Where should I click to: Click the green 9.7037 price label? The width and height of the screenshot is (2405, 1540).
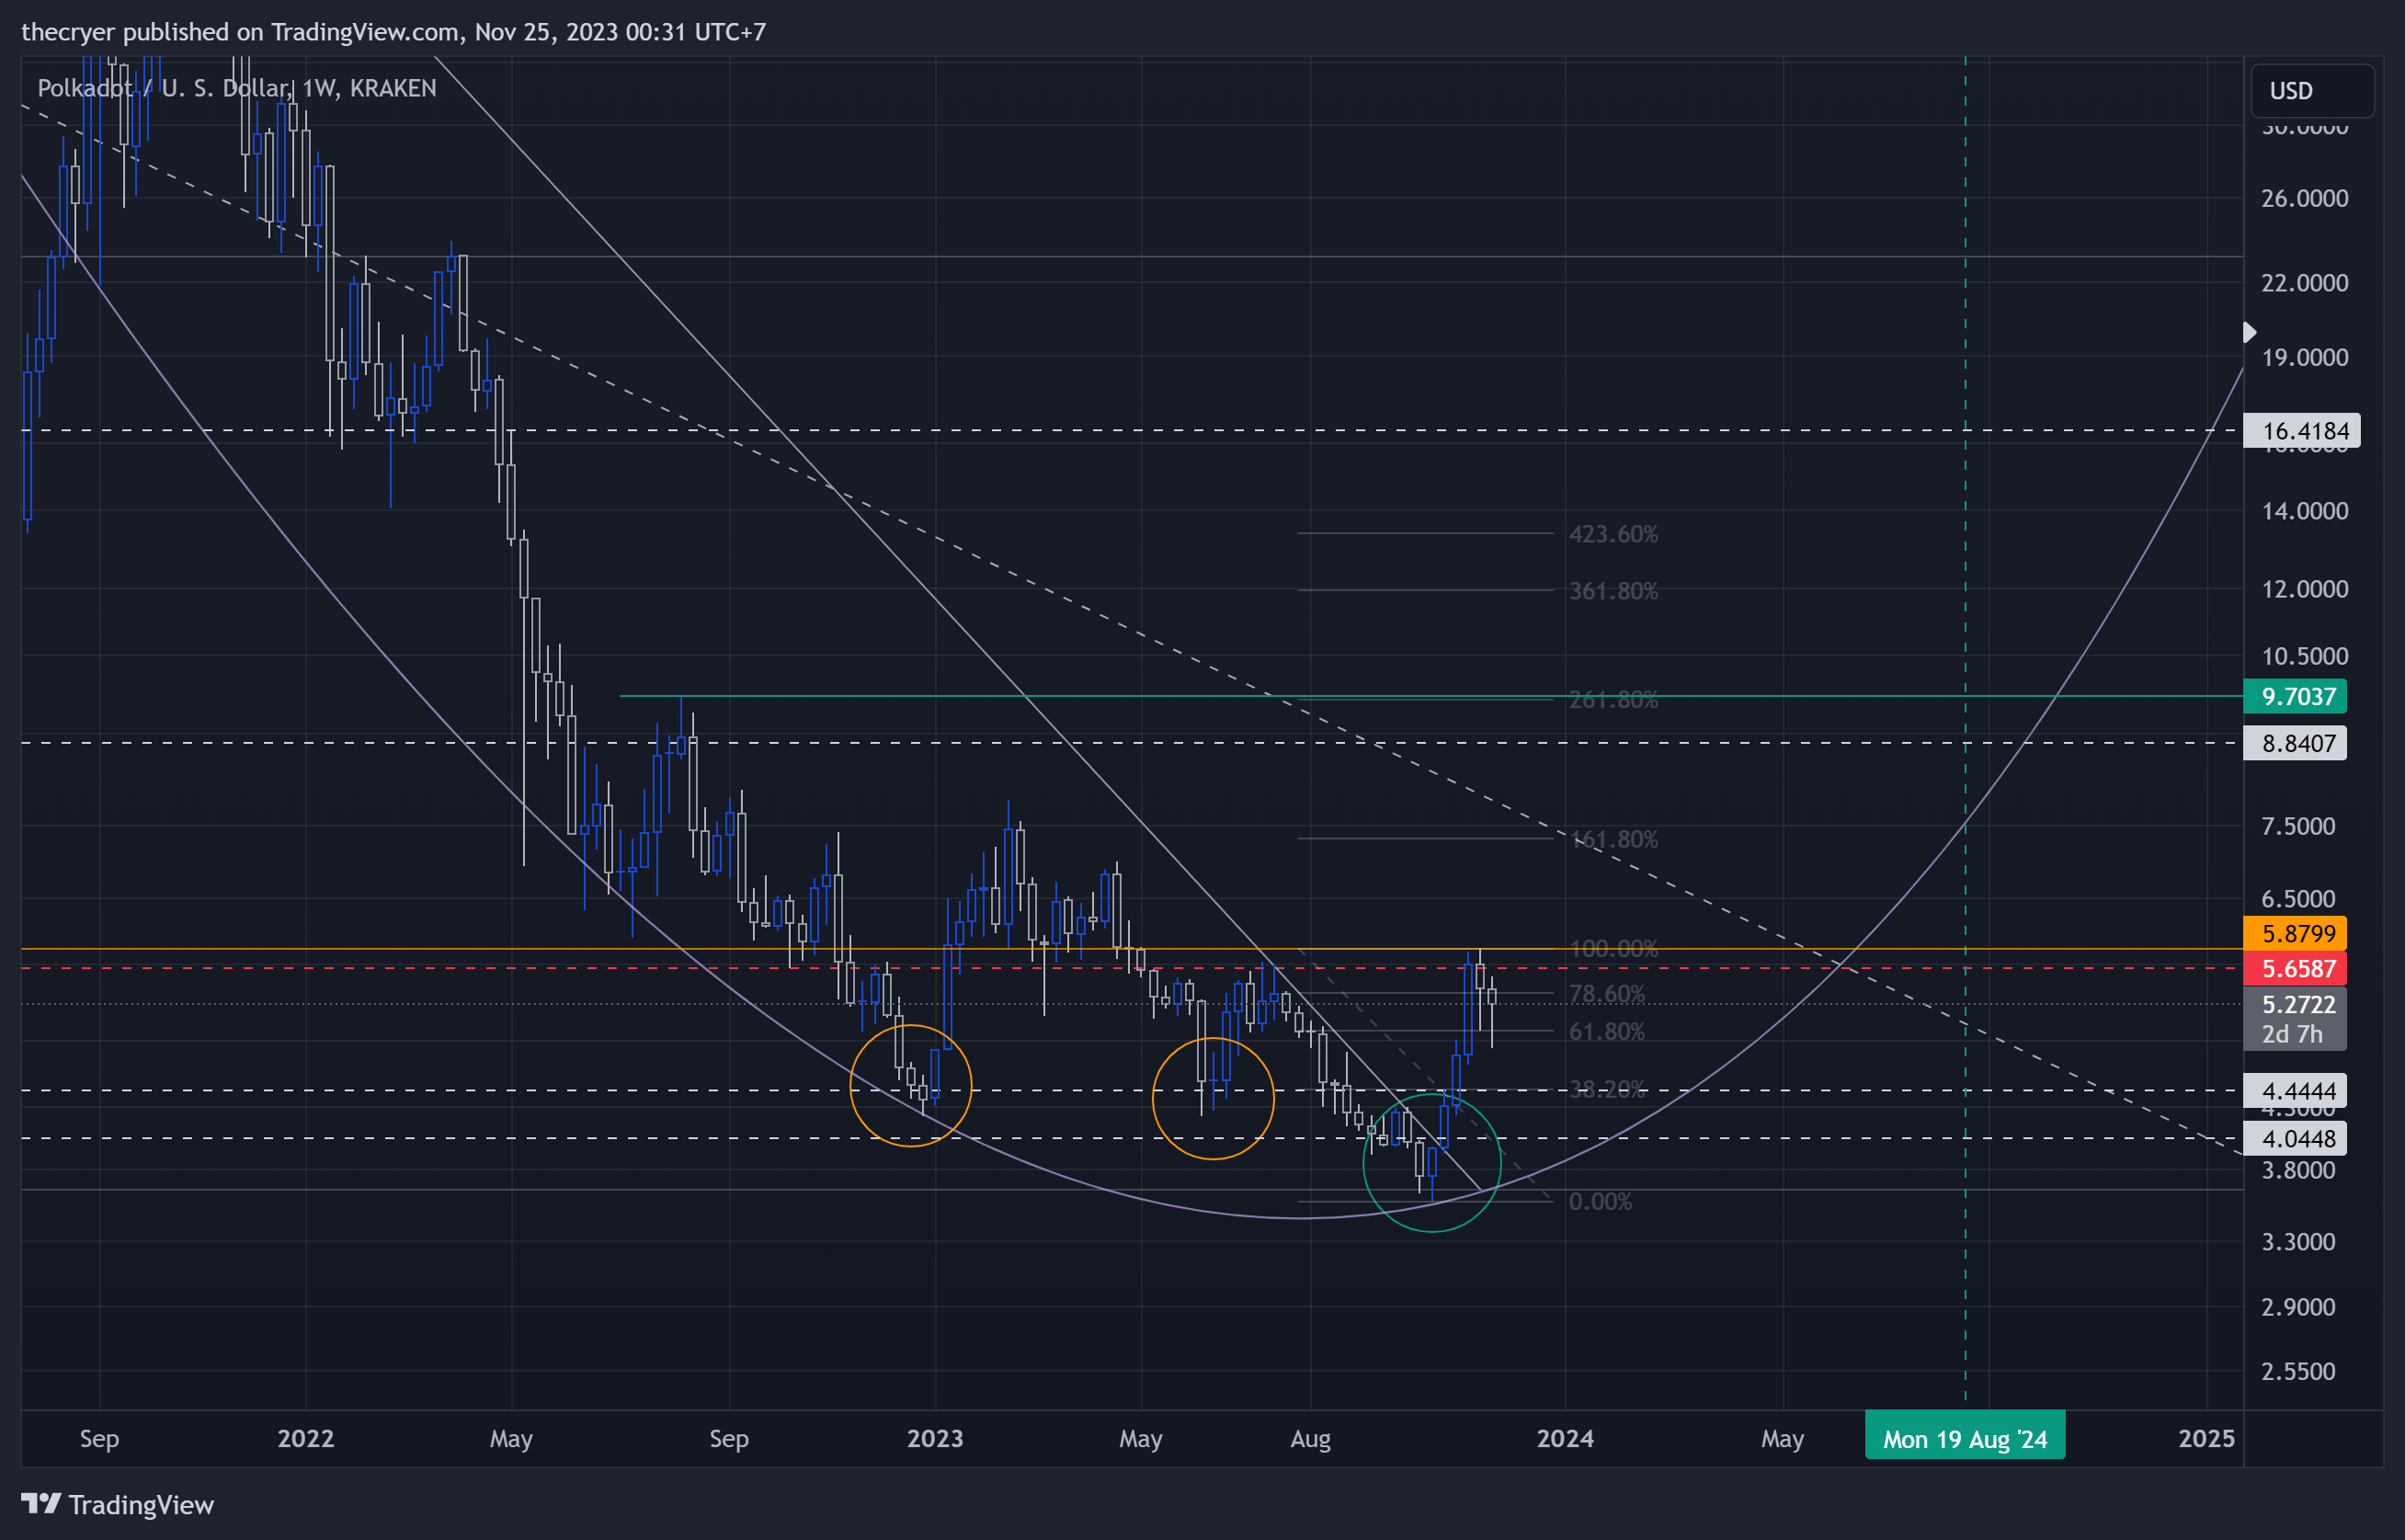click(2294, 696)
